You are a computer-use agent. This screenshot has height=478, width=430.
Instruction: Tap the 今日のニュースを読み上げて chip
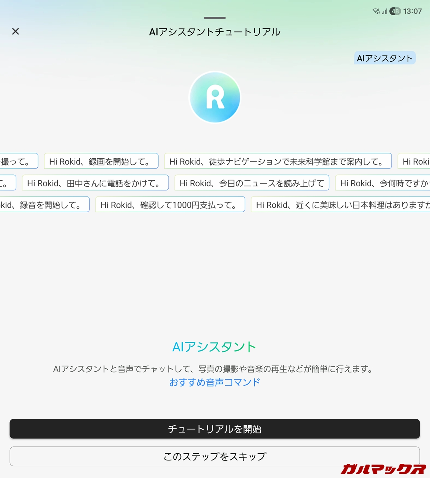click(x=252, y=183)
